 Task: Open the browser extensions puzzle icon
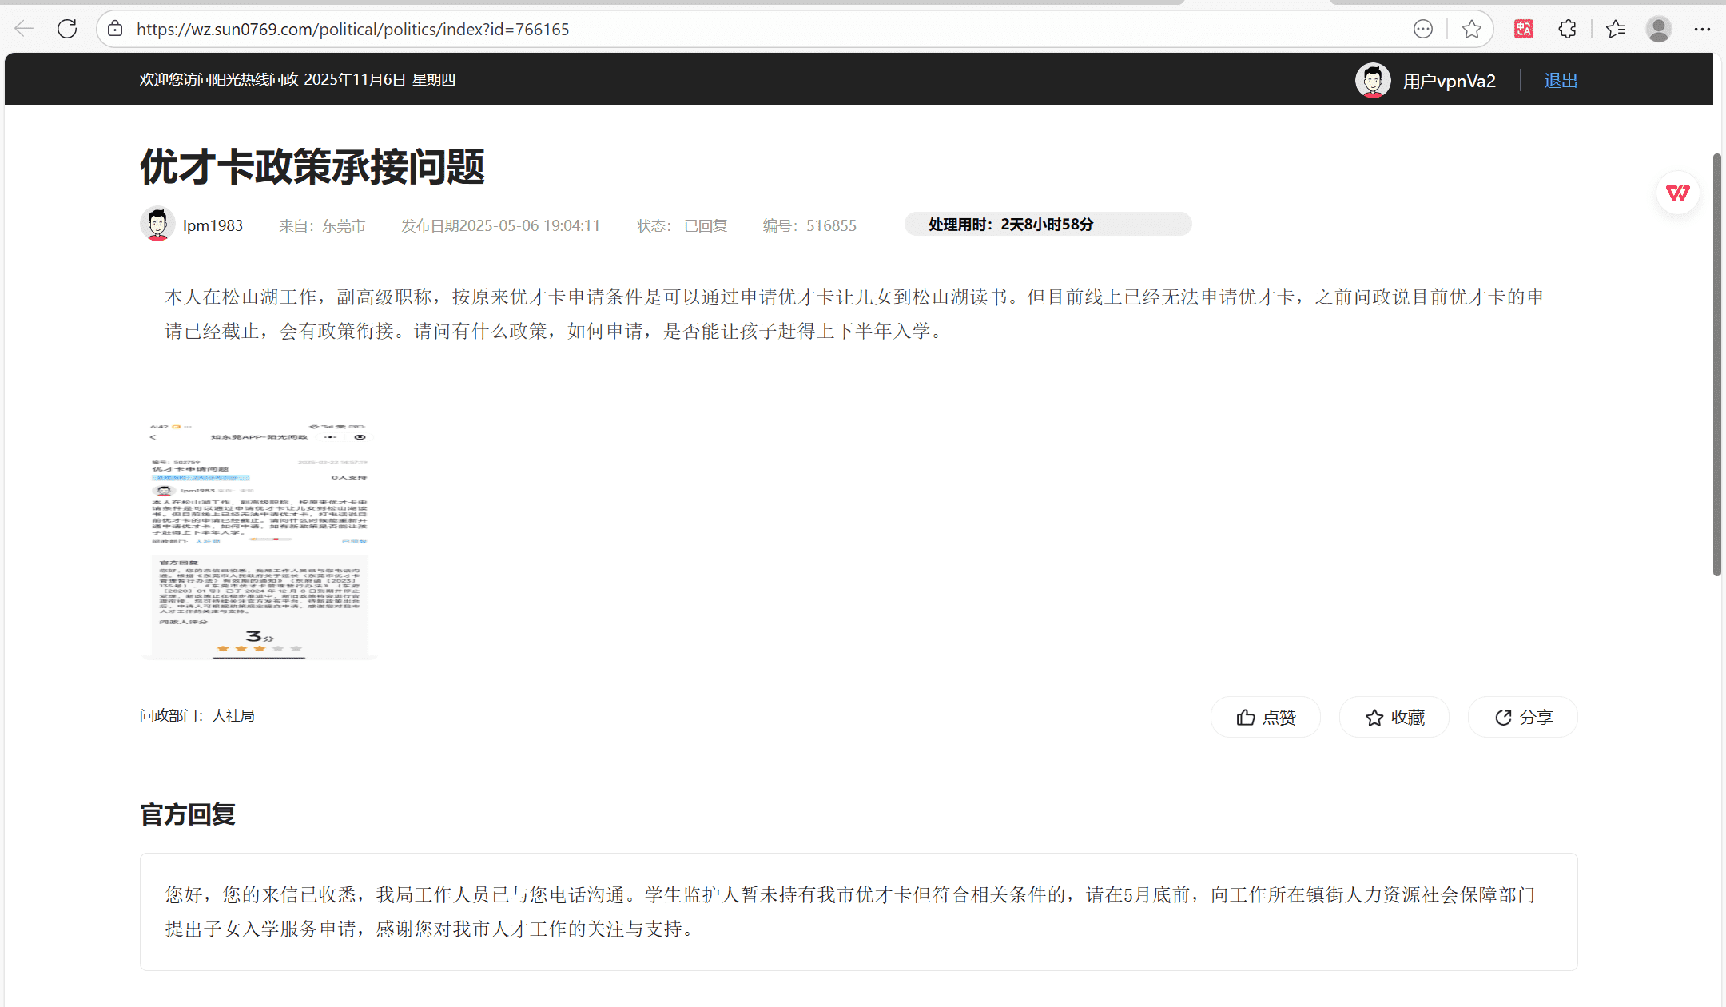pyautogui.click(x=1567, y=29)
